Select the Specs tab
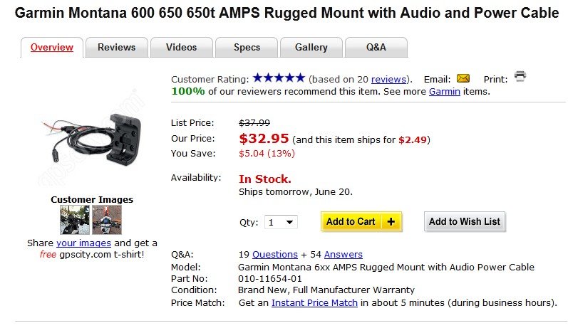The image size is (568, 333). 247,48
